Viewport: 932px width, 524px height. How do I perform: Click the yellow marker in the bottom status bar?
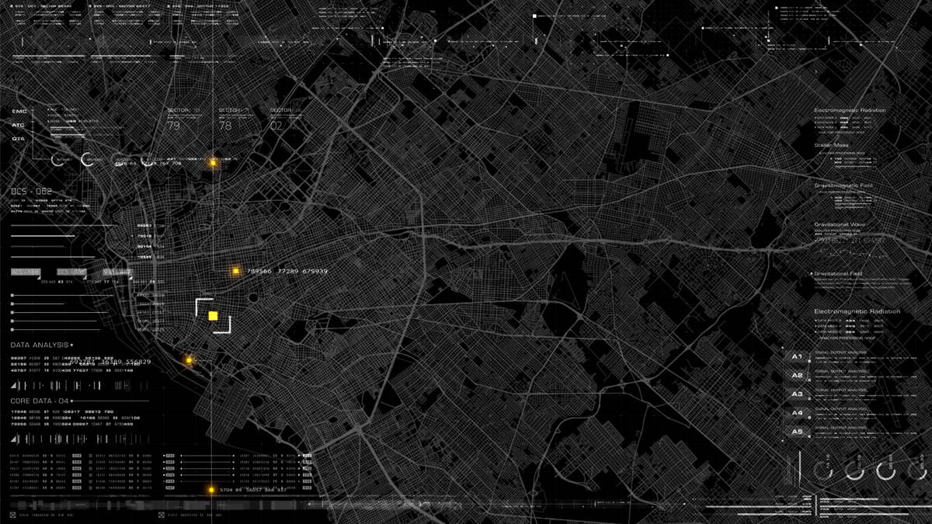pos(210,490)
